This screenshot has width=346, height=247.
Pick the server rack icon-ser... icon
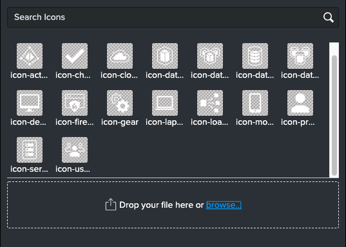pos(30,150)
